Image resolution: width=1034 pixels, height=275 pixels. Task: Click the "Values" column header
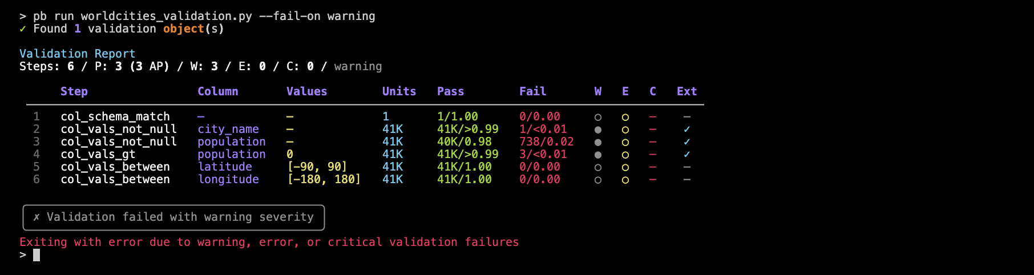306,91
